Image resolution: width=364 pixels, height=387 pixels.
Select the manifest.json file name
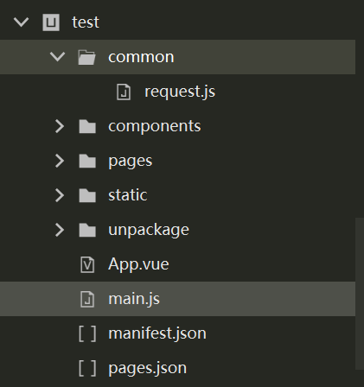157,333
